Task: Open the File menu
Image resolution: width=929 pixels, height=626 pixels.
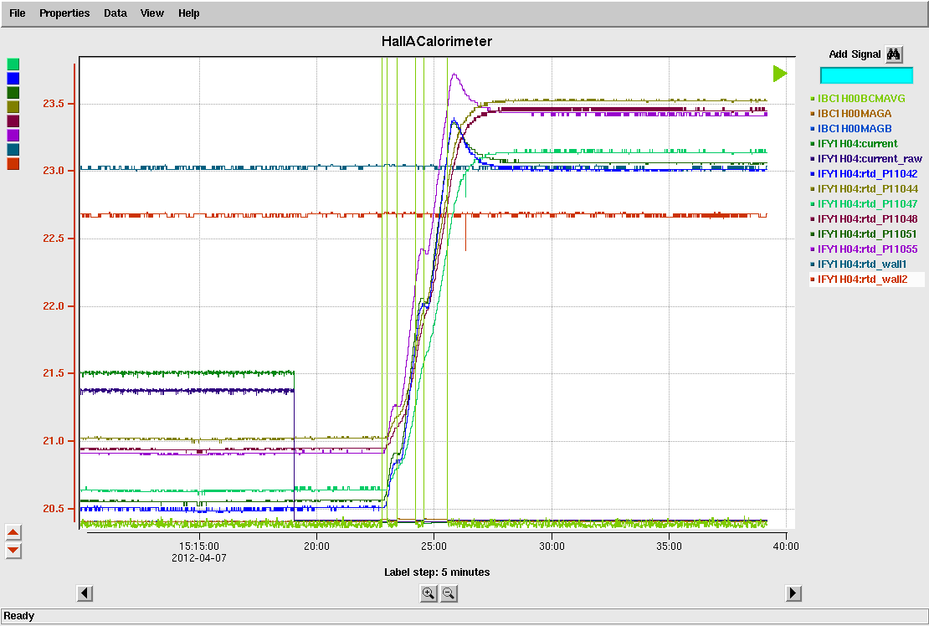Action: pyautogui.click(x=18, y=13)
